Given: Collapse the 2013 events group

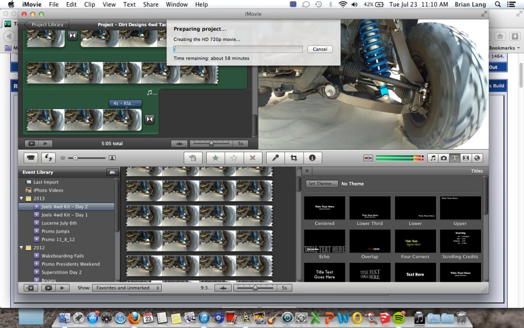Looking at the screenshot, I should [21, 198].
